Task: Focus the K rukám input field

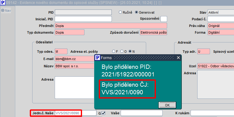Action: coord(212,113)
